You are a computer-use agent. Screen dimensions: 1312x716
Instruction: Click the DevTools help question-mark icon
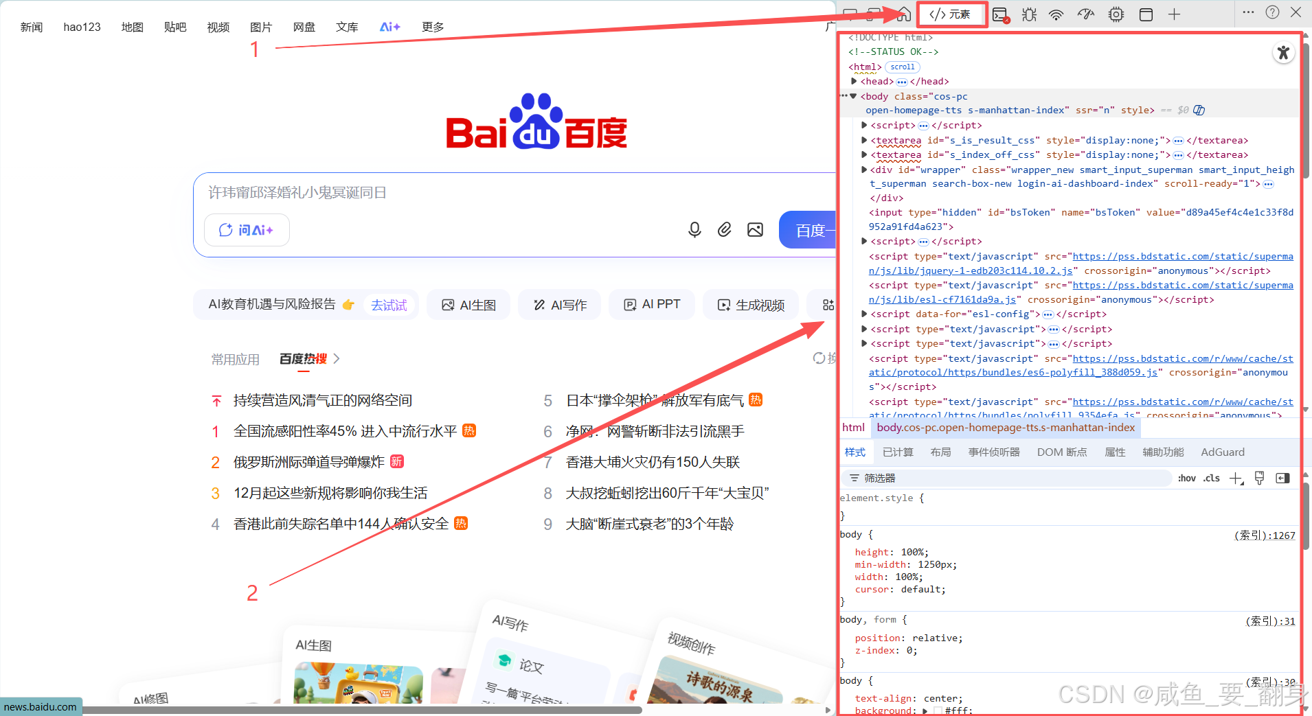[1272, 12]
